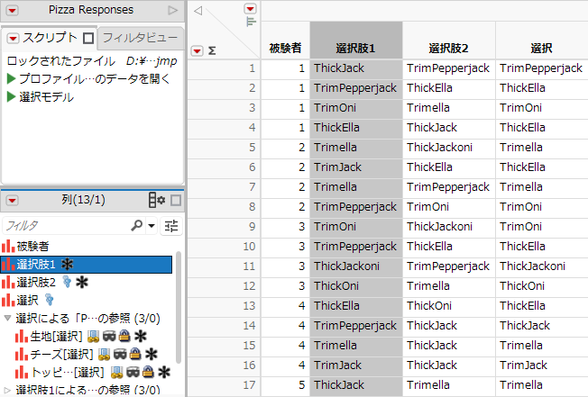Click the ロックされたファイル path entry
Viewport: 588px width, 397px height.
click(x=92, y=60)
